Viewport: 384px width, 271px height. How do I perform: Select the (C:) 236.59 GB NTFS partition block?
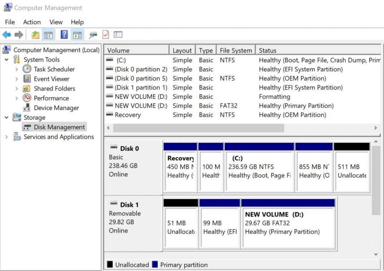pyautogui.click(x=259, y=168)
